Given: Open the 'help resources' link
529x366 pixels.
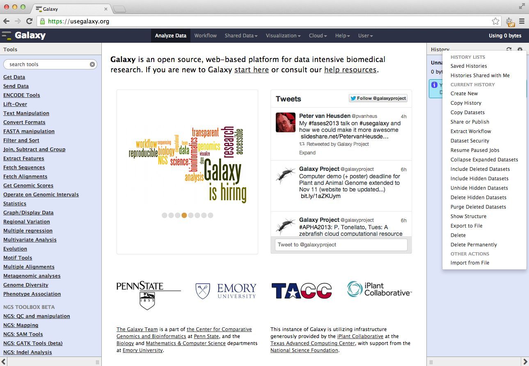Looking at the screenshot, I should click(350, 70).
